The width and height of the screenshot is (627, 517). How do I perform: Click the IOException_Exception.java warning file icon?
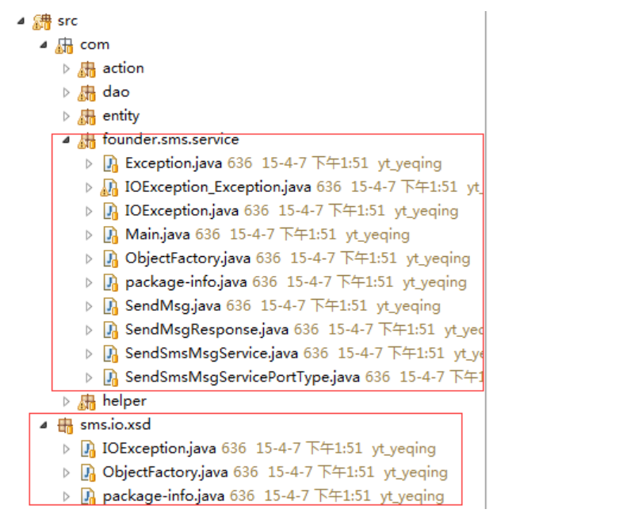click(109, 187)
